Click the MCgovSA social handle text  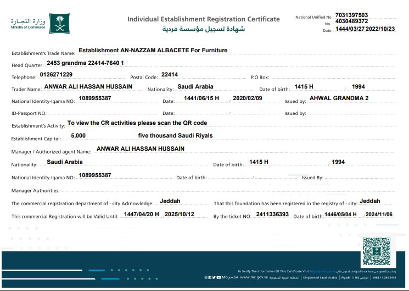click(x=230, y=278)
